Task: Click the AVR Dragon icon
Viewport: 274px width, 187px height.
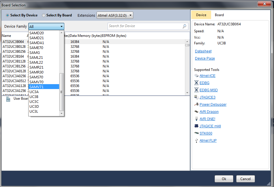Action: (x=196, y=112)
